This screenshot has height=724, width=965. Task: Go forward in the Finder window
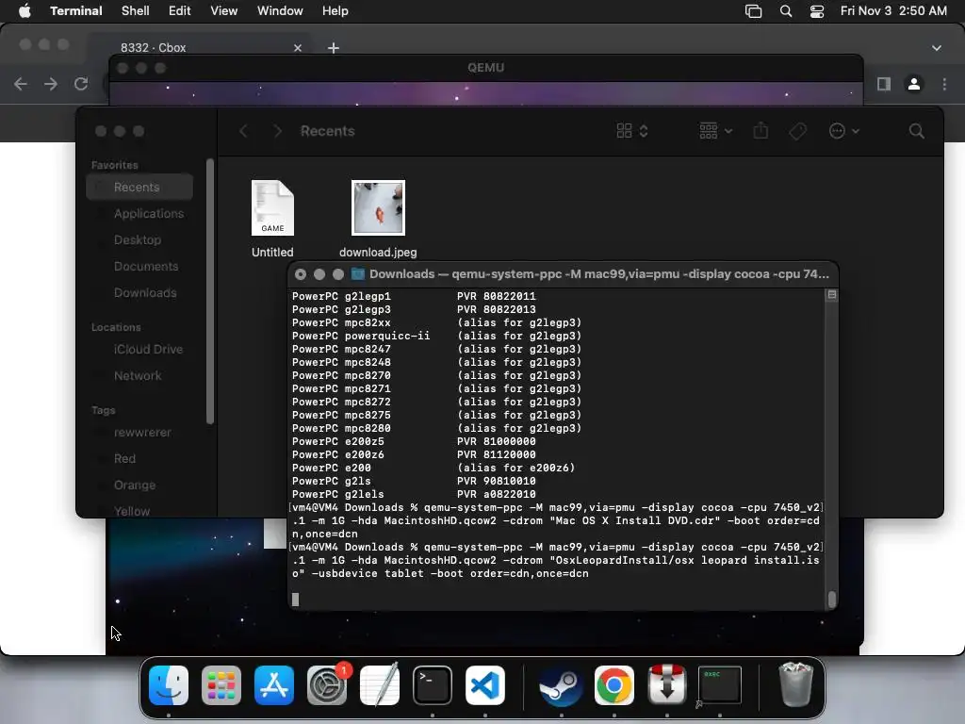pyautogui.click(x=278, y=130)
